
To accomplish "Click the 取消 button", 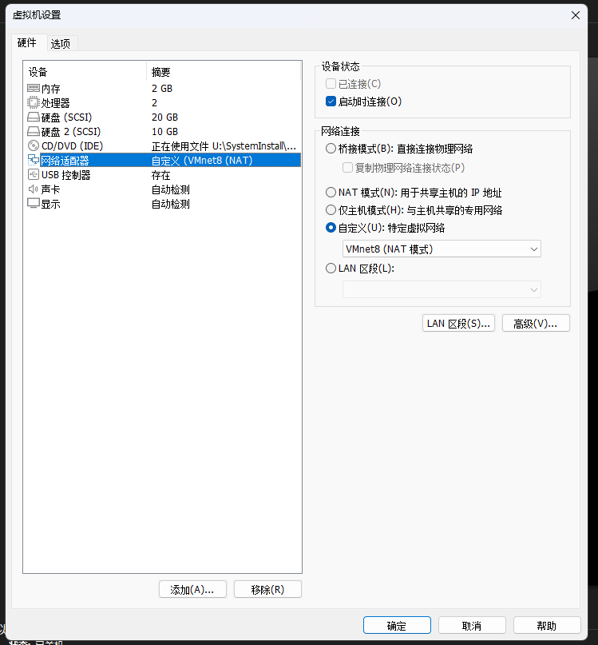I will pos(472,626).
